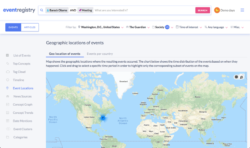The height and width of the screenshot is (148, 250).
Task: Switch to the ARTICLES view
Action: [x=30, y=27]
